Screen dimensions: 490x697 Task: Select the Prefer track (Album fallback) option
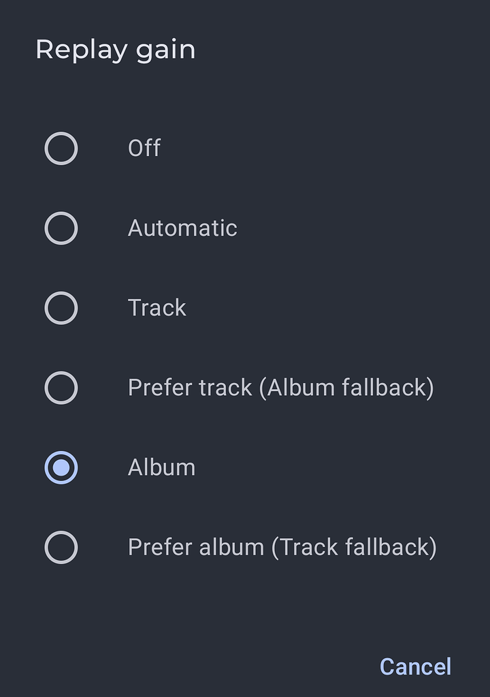(x=61, y=387)
